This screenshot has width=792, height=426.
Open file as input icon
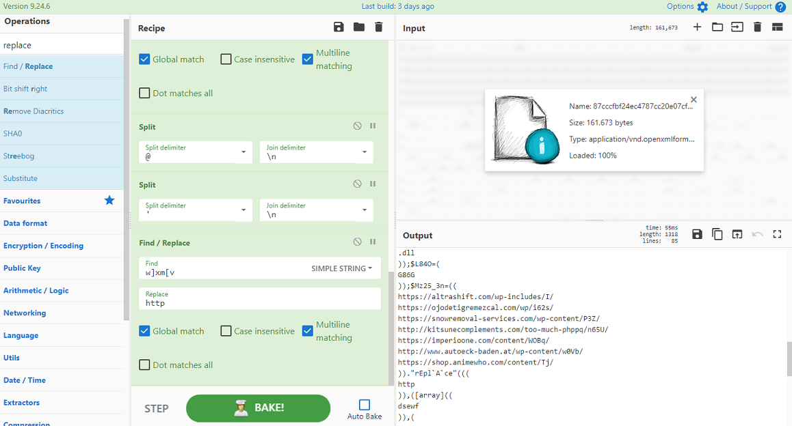pyautogui.click(x=737, y=27)
